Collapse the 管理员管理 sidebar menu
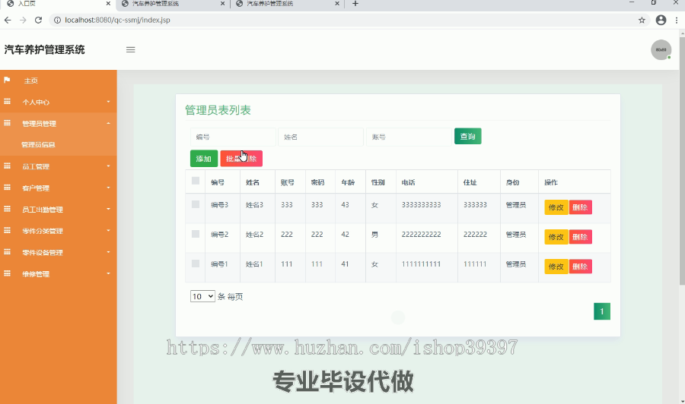Image resolution: width=685 pixels, height=404 pixels. (x=58, y=123)
